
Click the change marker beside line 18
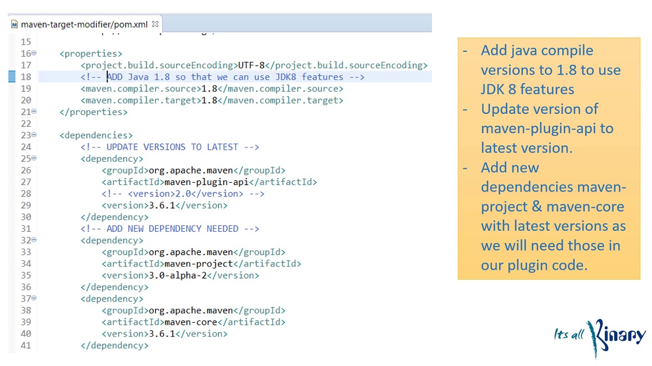[x=12, y=77]
